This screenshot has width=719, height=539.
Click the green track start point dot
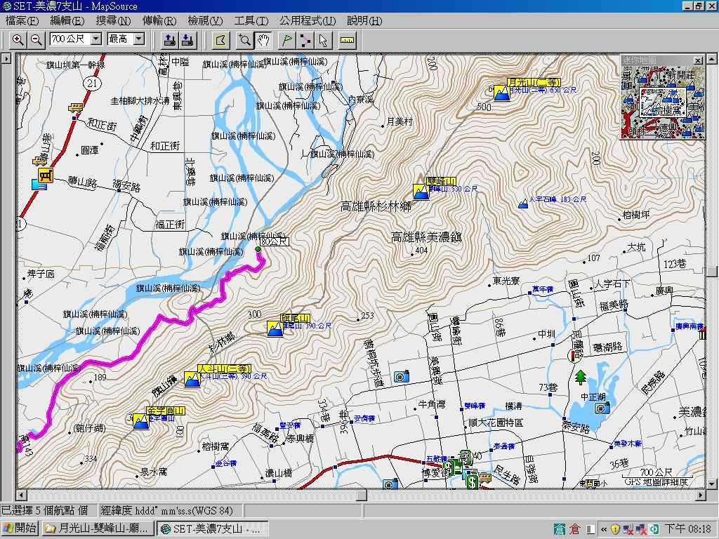click(x=258, y=249)
